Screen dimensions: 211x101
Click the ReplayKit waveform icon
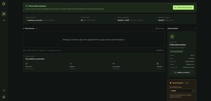[x=71, y=64]
